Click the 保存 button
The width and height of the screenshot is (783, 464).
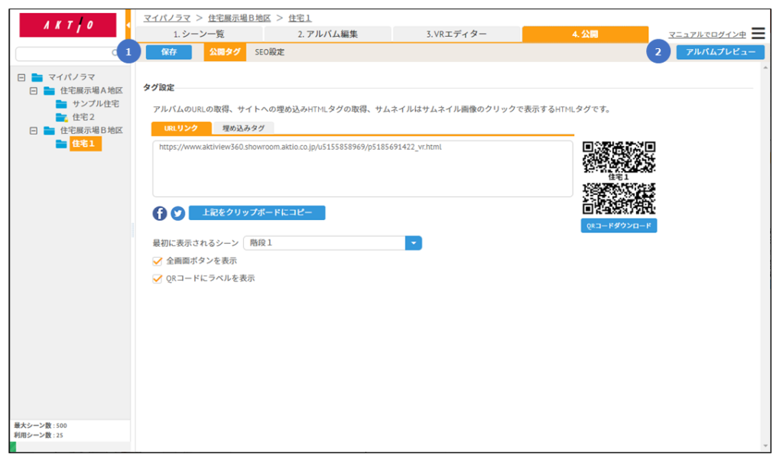pos(169,52)
